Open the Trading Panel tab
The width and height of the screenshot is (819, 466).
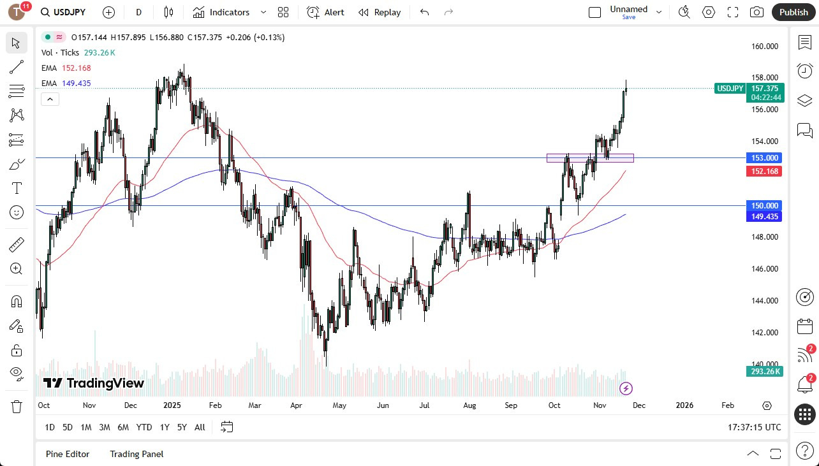(136, 454)
